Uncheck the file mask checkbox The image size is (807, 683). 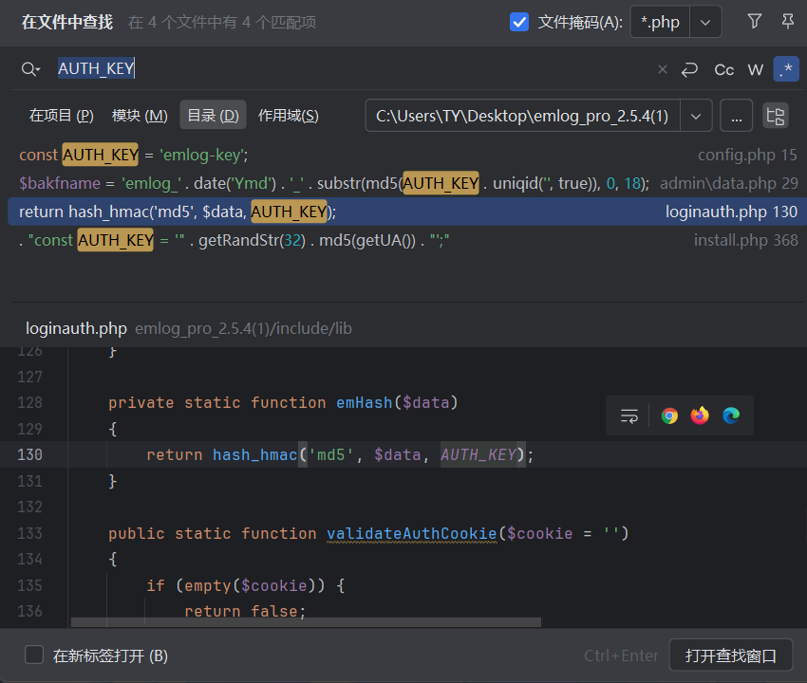tap(518, 22)
